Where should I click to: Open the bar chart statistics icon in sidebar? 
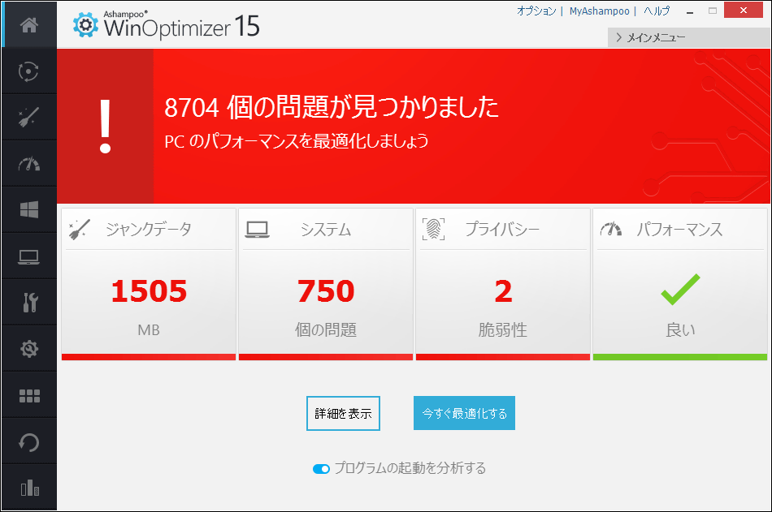pos(30,488)
